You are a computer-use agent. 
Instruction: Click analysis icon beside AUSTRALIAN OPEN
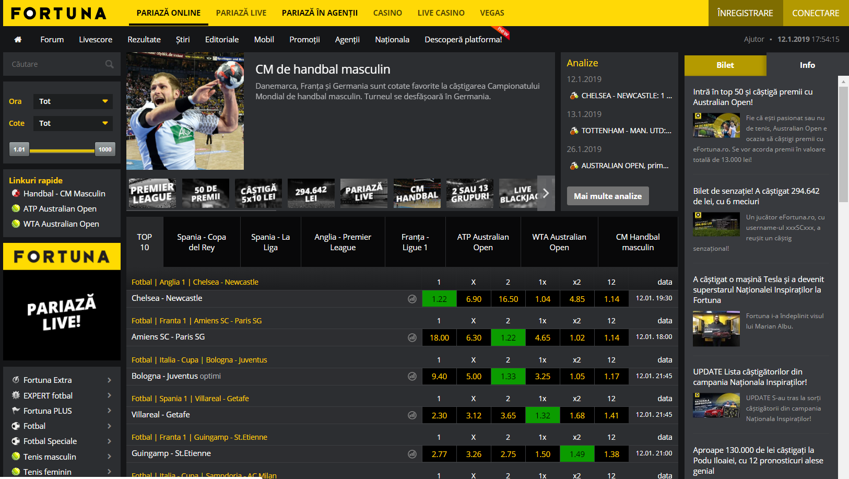click(x=574, y=166)
